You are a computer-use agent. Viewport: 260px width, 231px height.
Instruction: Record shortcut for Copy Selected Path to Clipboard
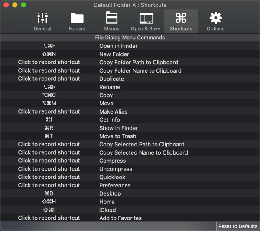tap(49, 144)
